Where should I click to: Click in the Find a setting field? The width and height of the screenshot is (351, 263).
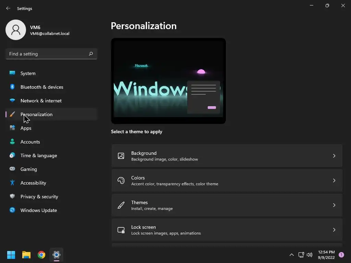pyautogui.click(x=51, y=54)
